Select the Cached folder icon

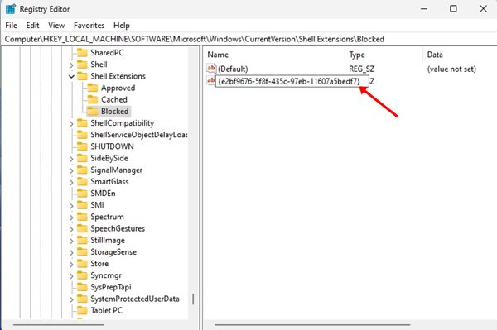pos(93,99)
